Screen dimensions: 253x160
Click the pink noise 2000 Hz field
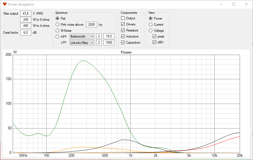(x=92, y=25)
